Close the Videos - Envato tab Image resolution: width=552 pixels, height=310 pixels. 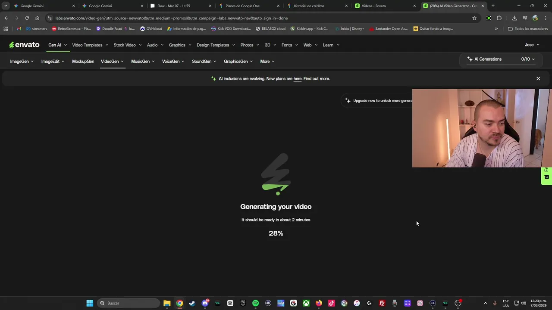pos(414,6)
